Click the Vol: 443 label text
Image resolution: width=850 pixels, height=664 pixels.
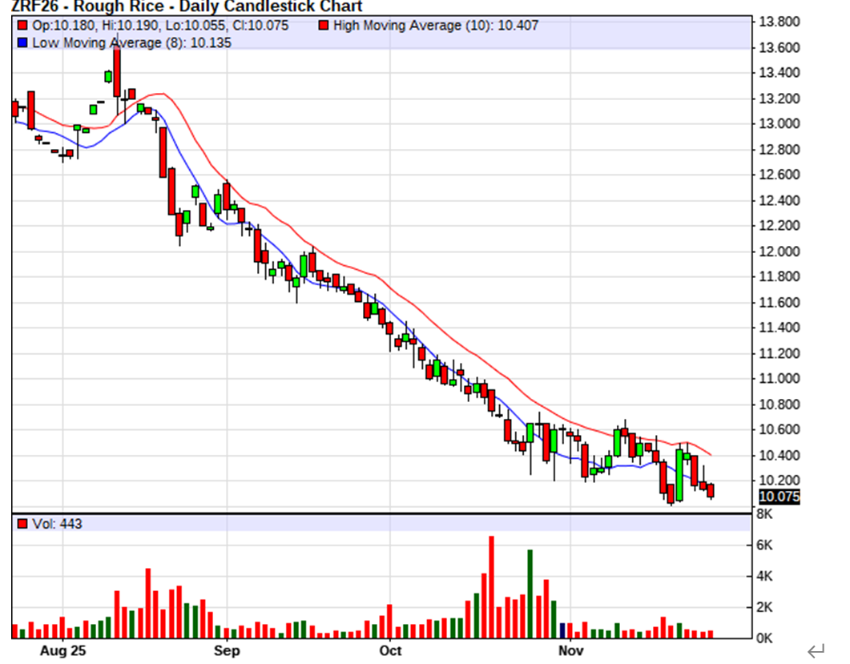click(57, 524)
